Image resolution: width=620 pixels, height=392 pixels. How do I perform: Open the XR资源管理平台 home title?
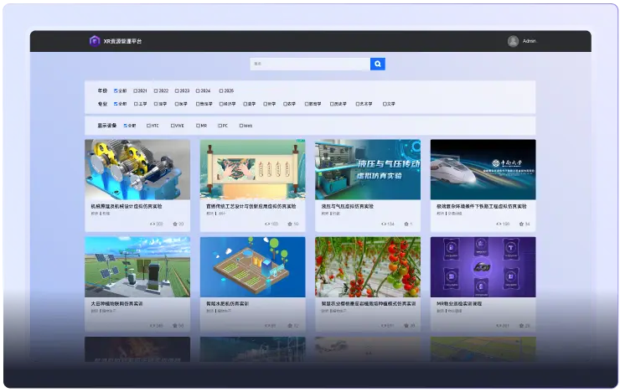pos(122,41)
